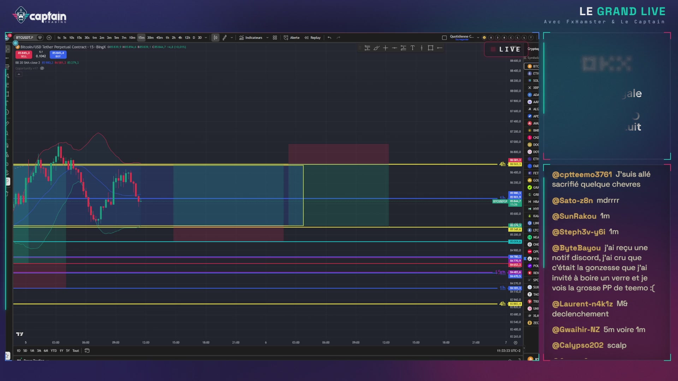Select the rectangle shape tool in floating toolbar
678x381 pixels.
(x=430, y=48)
